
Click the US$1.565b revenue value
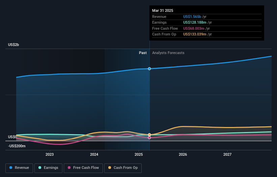[192, 17]
